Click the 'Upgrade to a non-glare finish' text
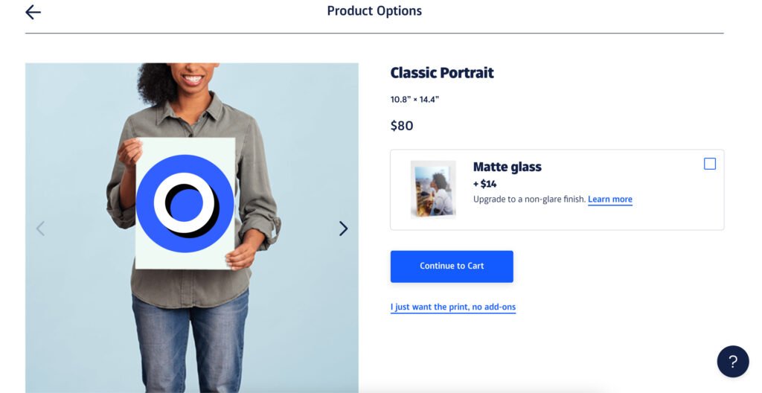Screen dimensions: 762x393 (x=528, y=199)
